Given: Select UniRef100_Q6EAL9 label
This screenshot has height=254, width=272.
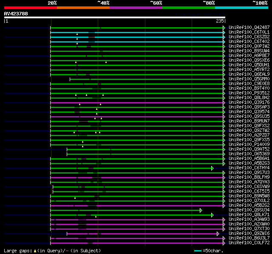Looking at the screenshot, I should coord(249,74).
